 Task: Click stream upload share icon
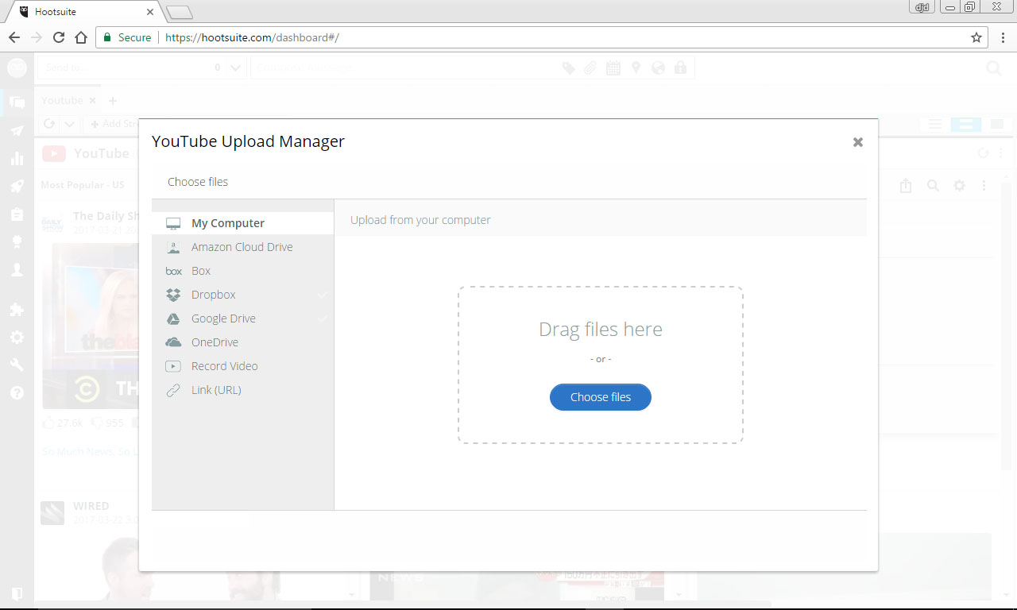[907, 186]
